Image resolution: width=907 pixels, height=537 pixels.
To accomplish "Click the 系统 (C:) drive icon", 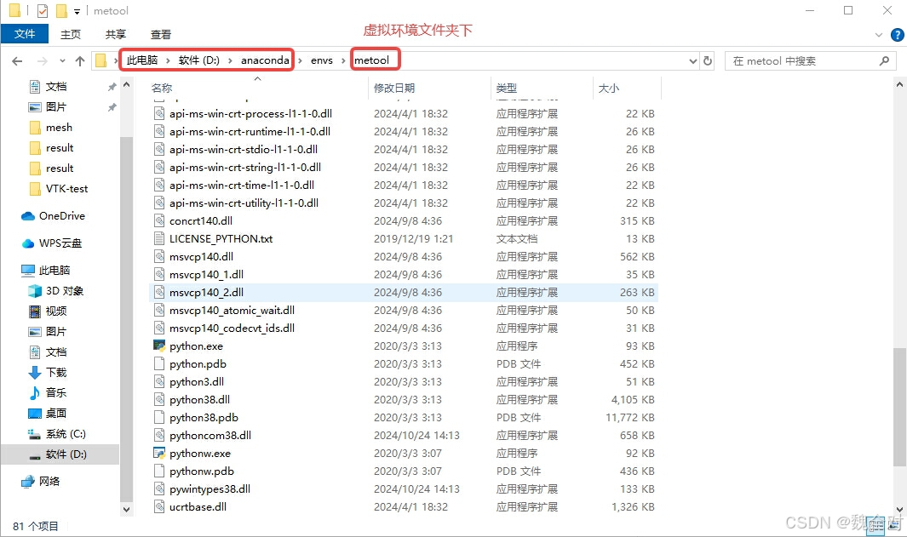I will tap(35, 433).
